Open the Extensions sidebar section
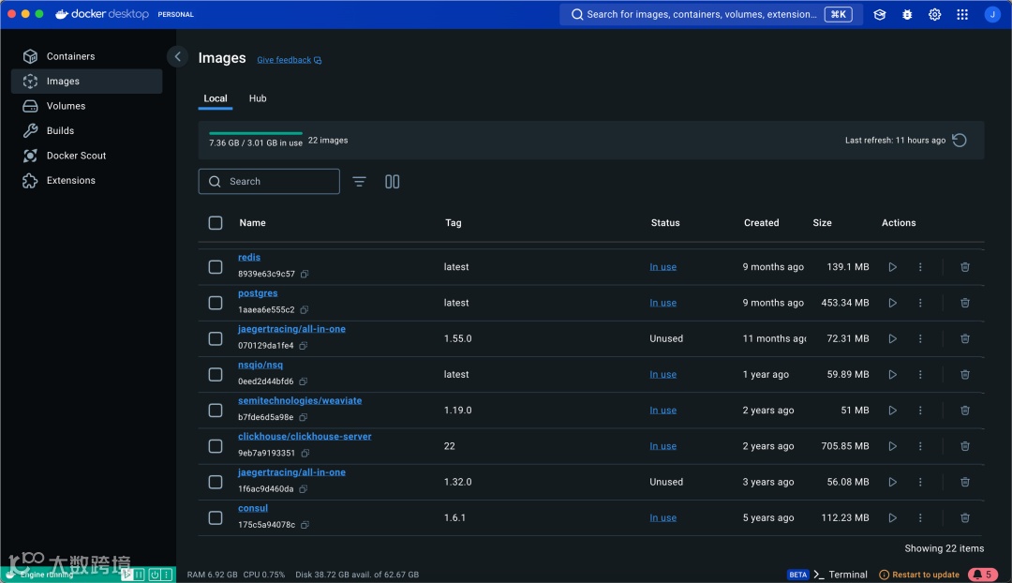 coord(86,180)
